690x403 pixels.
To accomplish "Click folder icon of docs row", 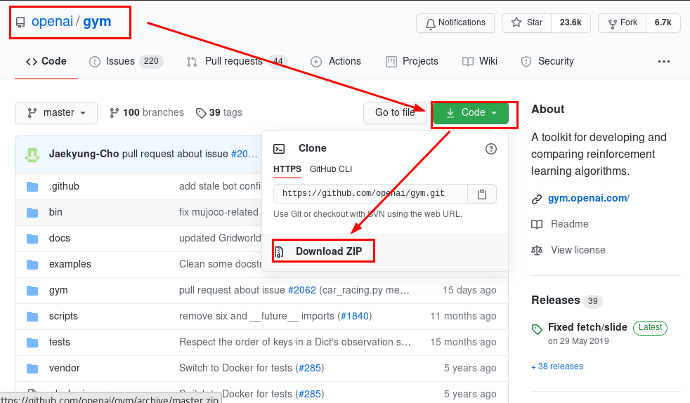I will tap(32, 239).
